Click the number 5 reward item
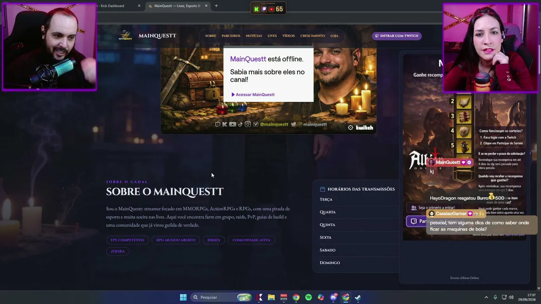This screenshot has height=304, width=541. pos(464,146)
